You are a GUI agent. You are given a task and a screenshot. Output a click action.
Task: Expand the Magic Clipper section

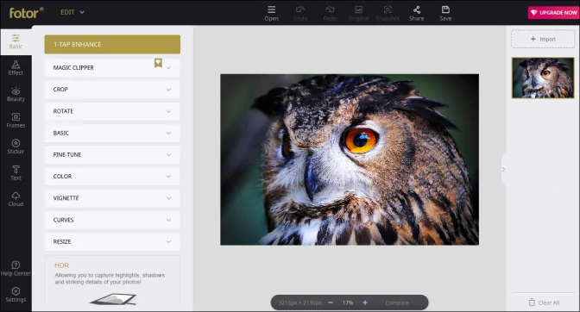(x=112, y=67)
